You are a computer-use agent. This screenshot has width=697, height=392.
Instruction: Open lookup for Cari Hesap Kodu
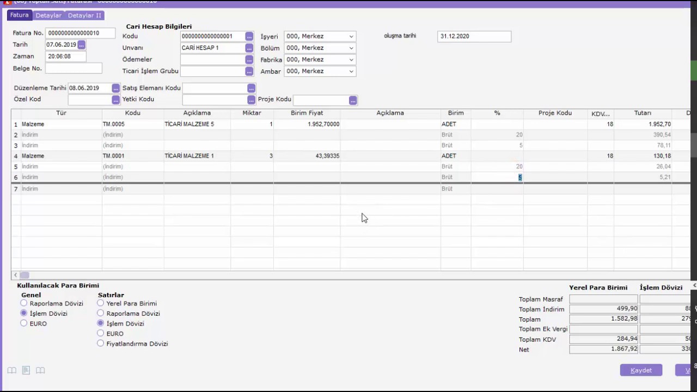249,36
